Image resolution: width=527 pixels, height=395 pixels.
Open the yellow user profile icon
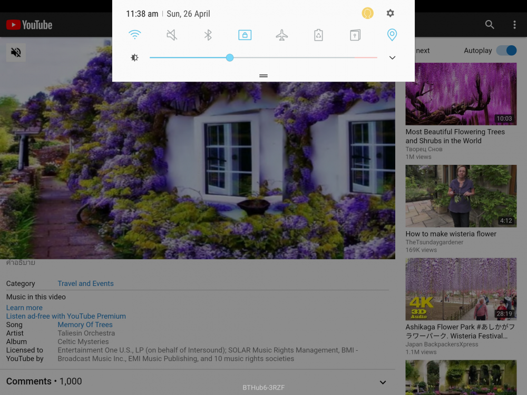click(x=367, y=14)
